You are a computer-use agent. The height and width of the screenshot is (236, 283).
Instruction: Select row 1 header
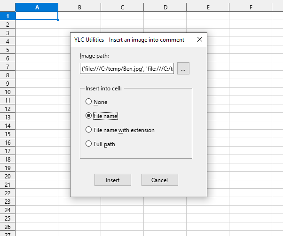pyautogui.click(x=8, y=16)
